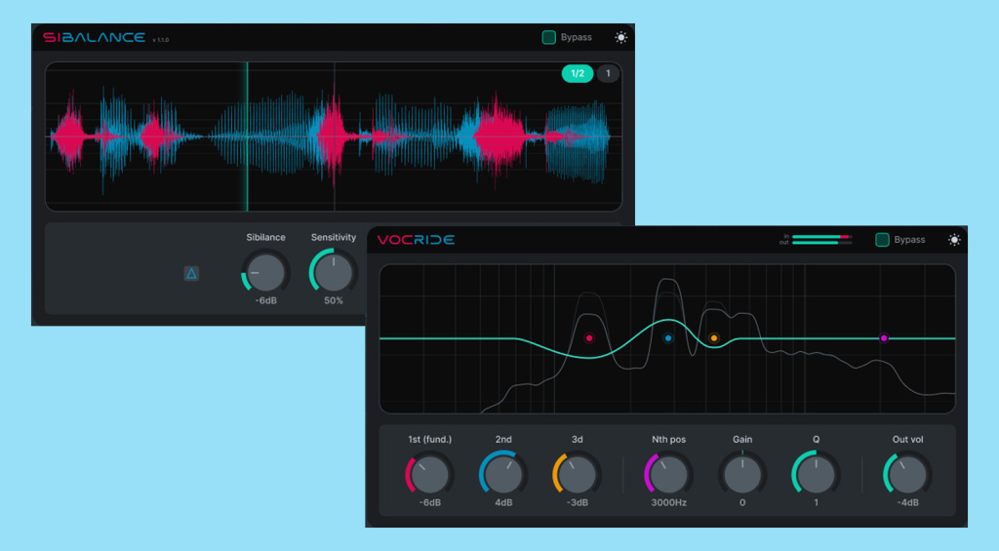Viewport: 999px width, 551px height.
Task: Switch Vocride theme with the sun icon
Action: click(x=954, y=240)
